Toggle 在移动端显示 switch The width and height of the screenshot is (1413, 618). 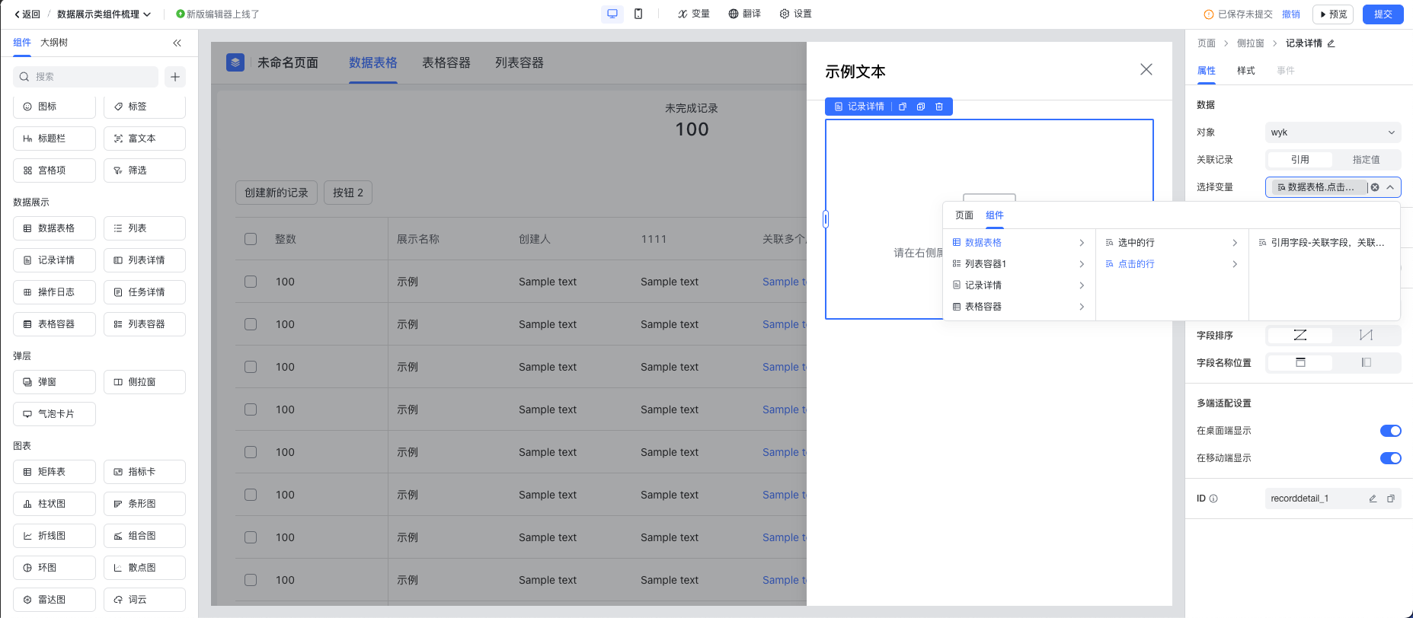click(x=1390, y=458)
